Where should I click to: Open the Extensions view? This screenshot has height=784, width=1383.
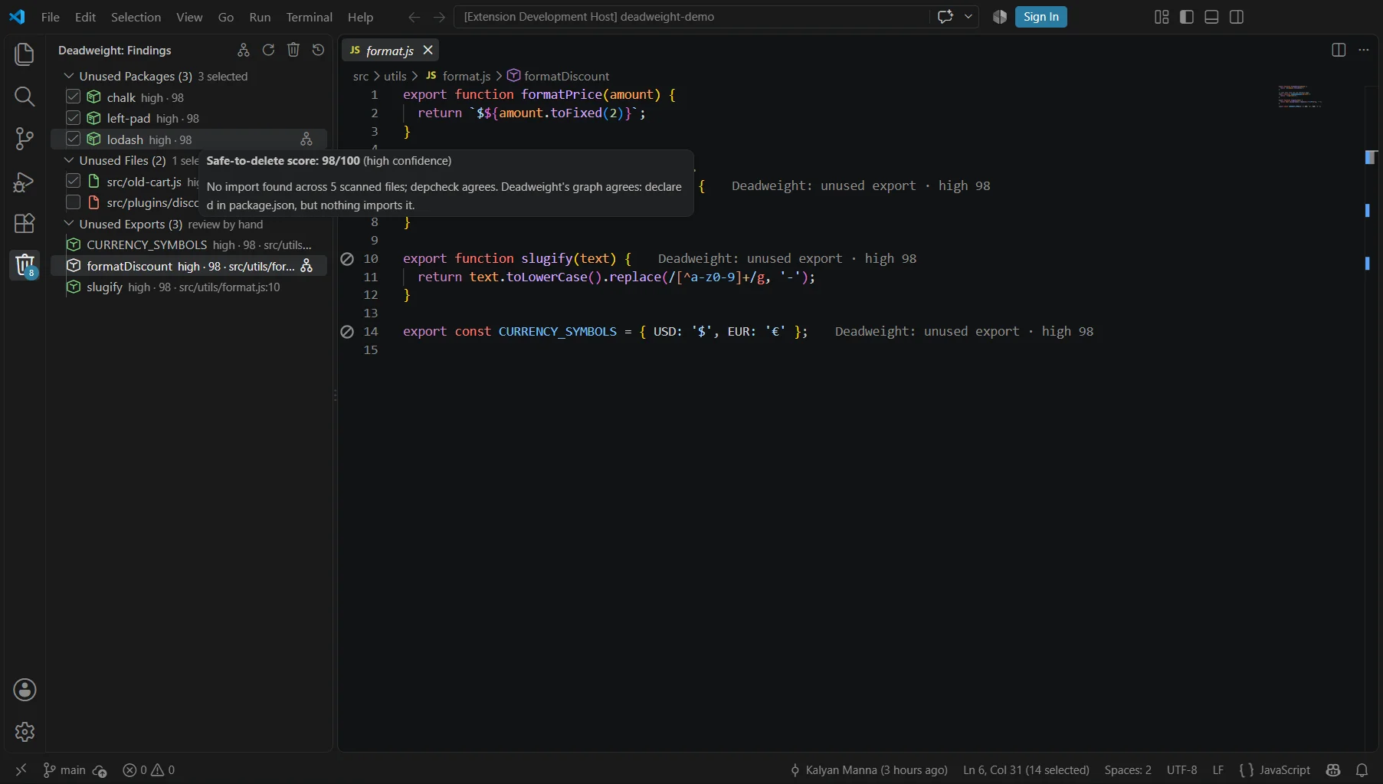(25, 224)
